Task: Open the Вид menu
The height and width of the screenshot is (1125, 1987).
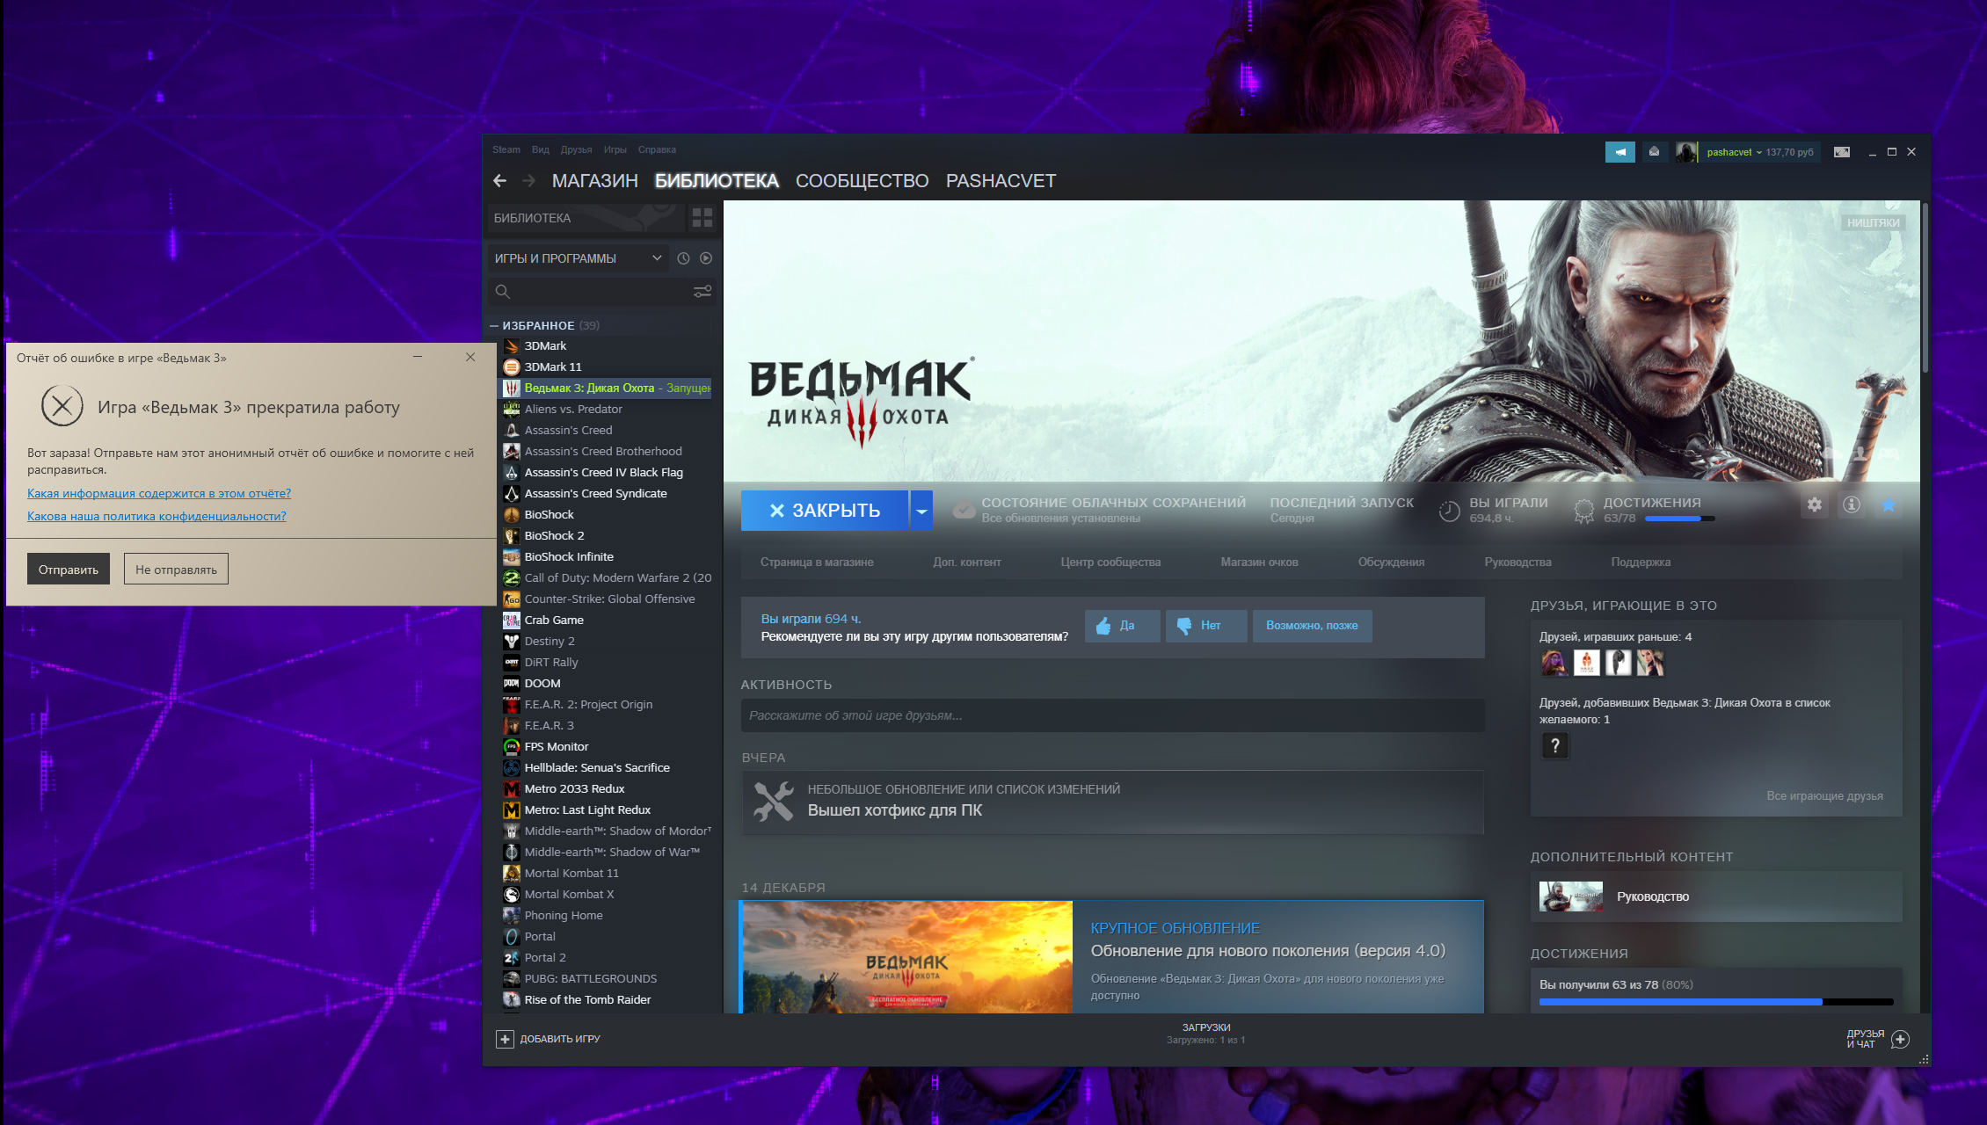Action: coord(540,150)
